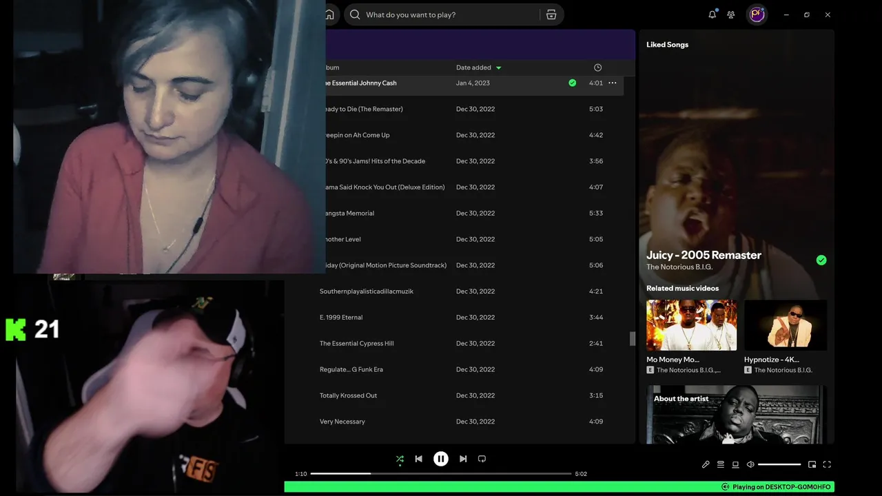
Task: Open album Southernplayalisticadillacmuzik
Action: click(x=367, y=291)
